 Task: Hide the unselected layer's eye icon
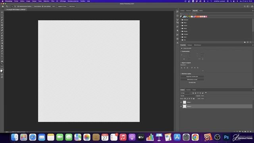(181, 102)
